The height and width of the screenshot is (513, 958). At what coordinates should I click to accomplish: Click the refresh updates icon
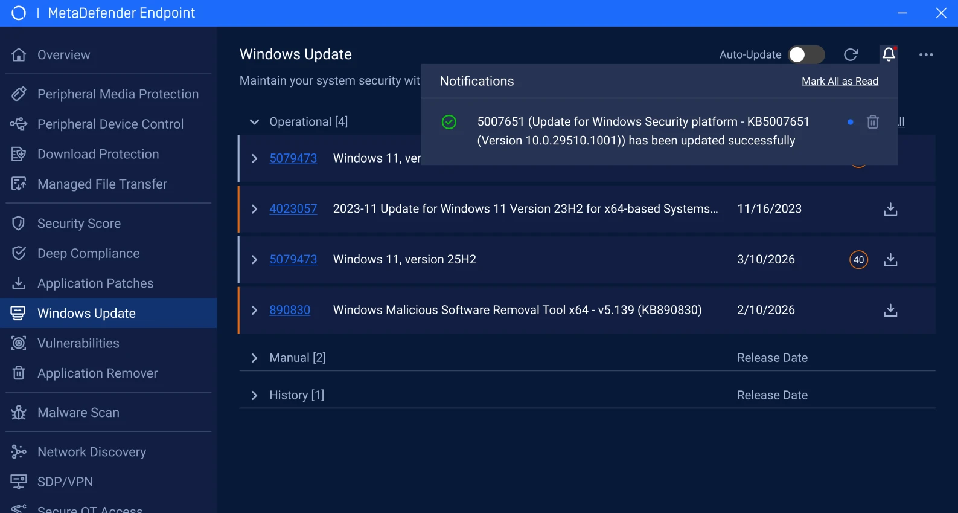pos(851,55)
